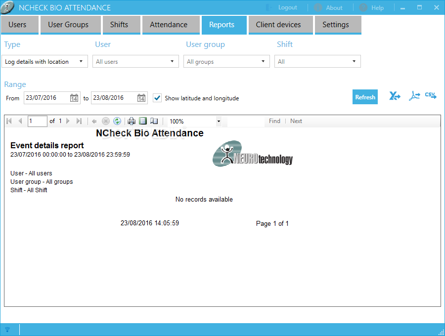Click the 'Event details report' heading
The width and height of the screenshot is (445, 336).
click(x=47, y=145)
